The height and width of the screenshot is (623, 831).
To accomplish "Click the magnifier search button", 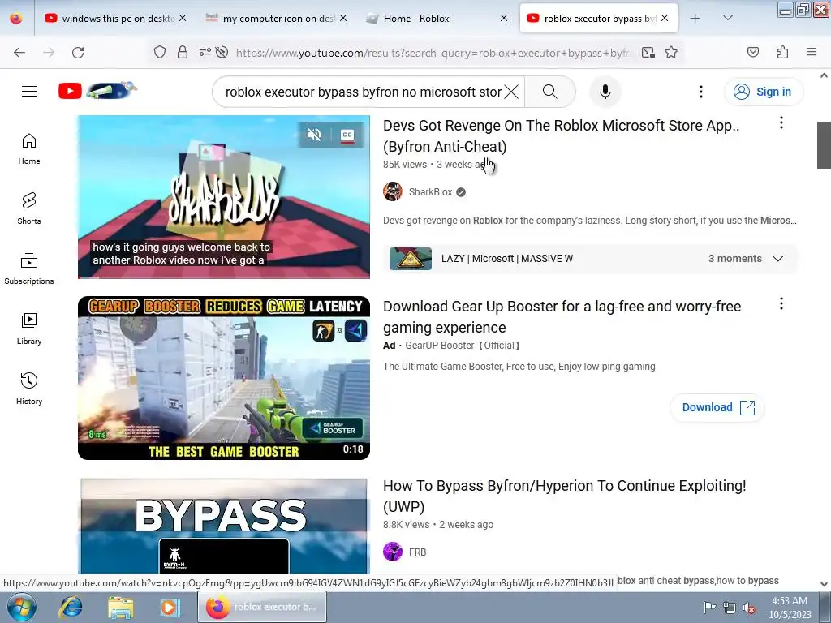I will point(550,92).
